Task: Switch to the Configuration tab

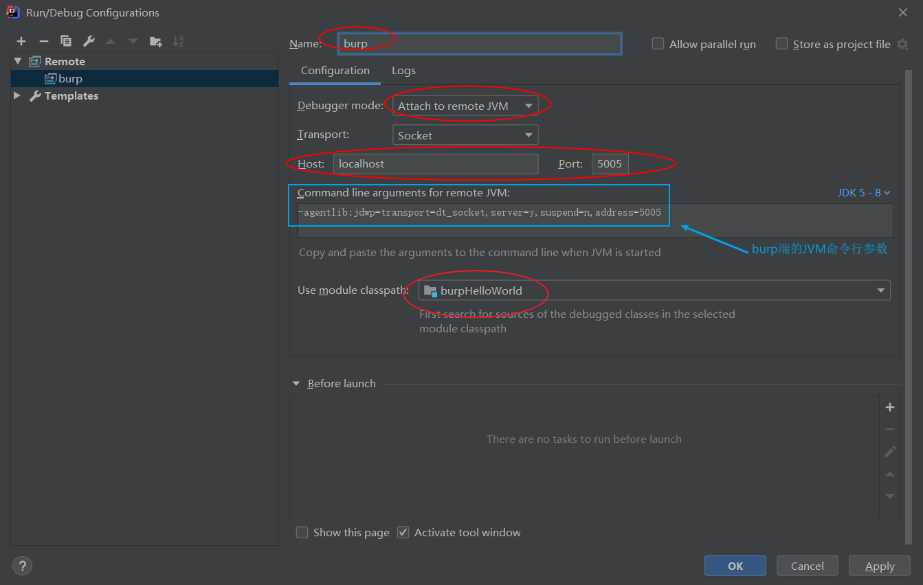Action: point(335,70)
